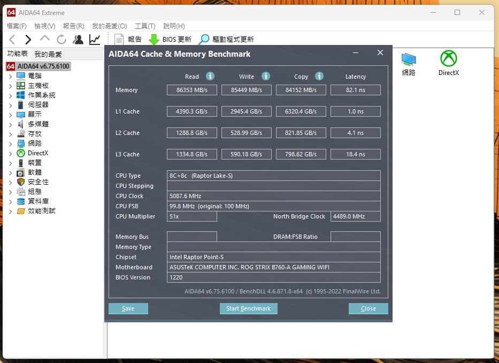This screenshot has height=363, width=499.
Task: Click the info icon next to Write
Action: [x=266, y=77]
